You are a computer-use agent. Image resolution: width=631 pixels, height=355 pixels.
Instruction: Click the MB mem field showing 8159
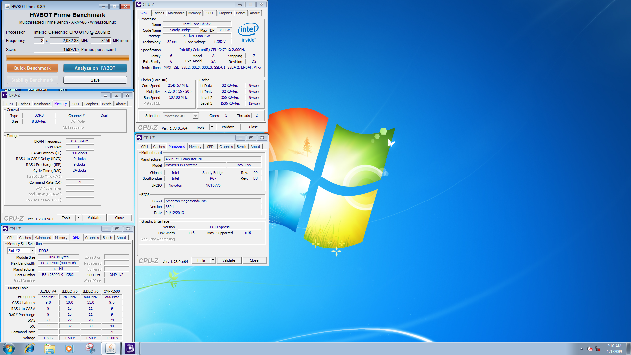click(101, 41)
